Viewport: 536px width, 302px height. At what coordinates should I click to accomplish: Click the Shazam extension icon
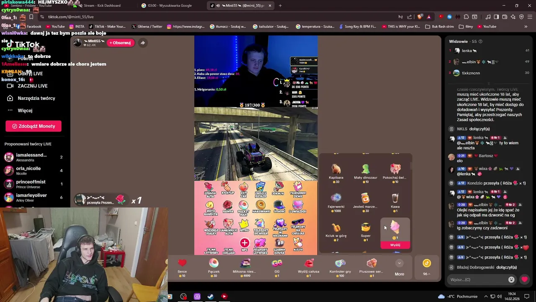449,17
